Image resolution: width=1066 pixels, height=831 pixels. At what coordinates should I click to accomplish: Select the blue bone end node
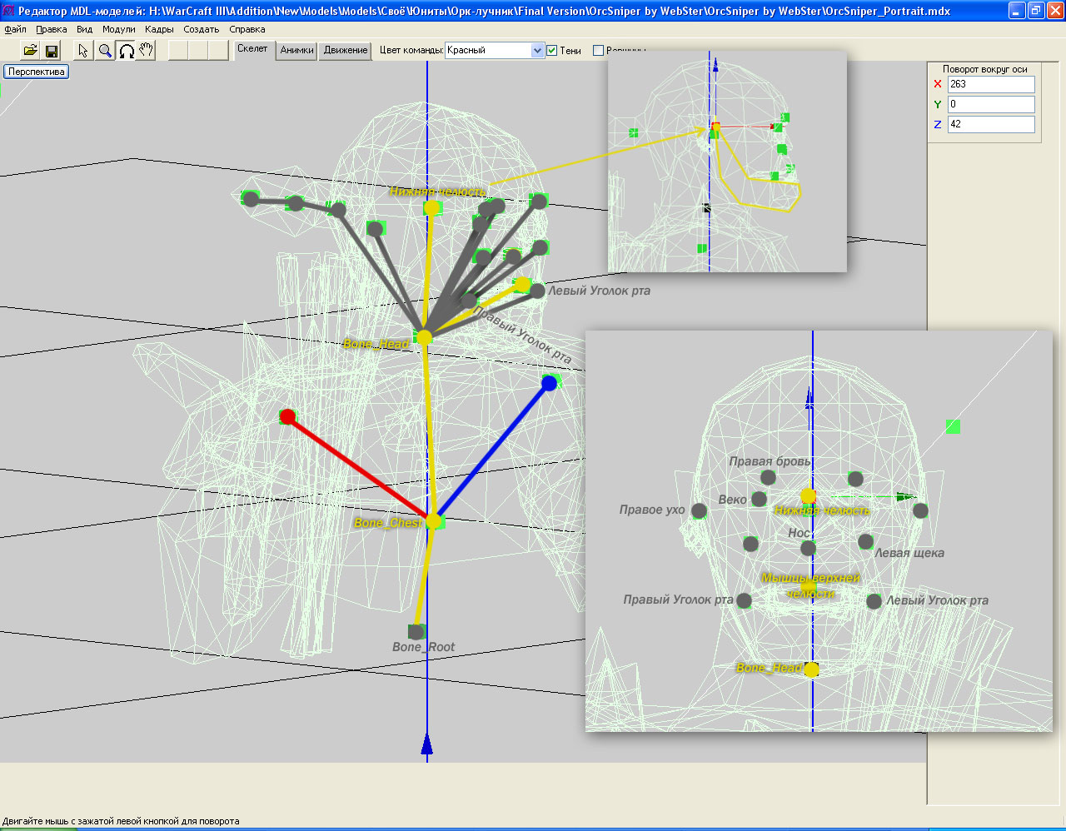[550, 383]
